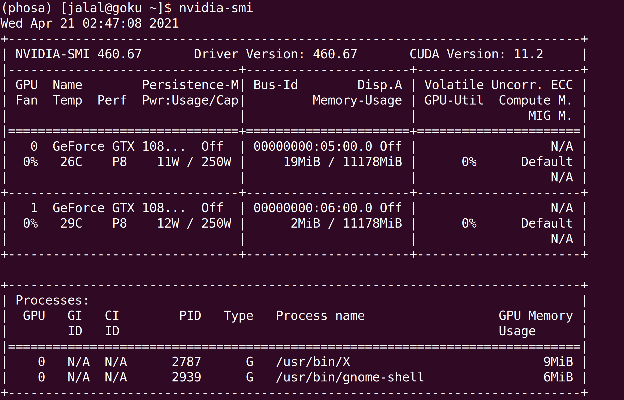Click GPU 0 bus id 00000000:05:00.0
Image resolution: width=624 pixels, height=400 pixels.
[313, 146]
